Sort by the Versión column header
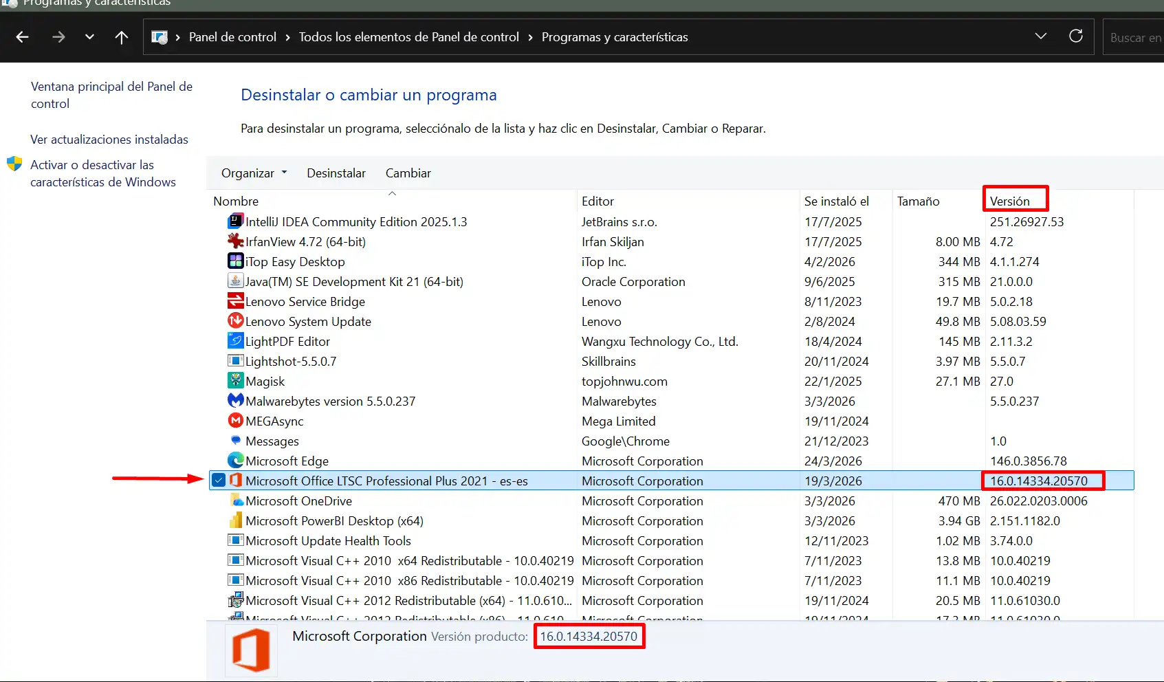1164x682 pixels. (x=1010, y=201)
